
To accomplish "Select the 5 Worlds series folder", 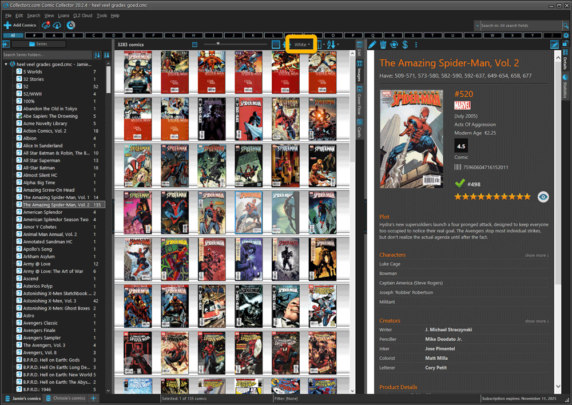I will (33, 72).
